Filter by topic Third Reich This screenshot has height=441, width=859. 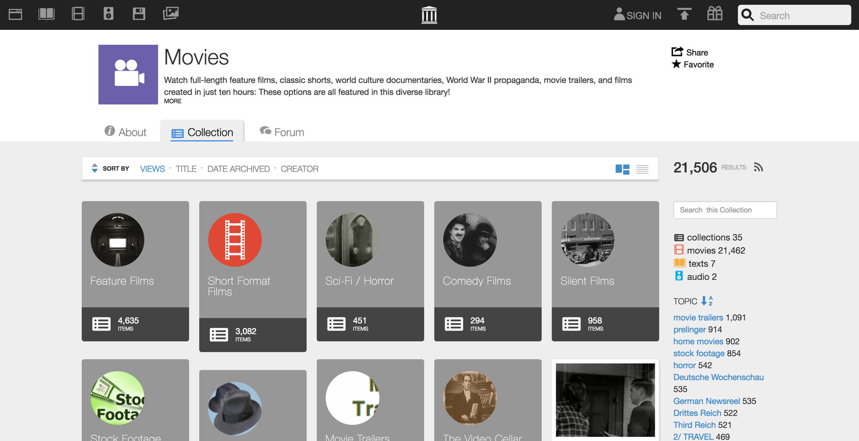[694, 425]
